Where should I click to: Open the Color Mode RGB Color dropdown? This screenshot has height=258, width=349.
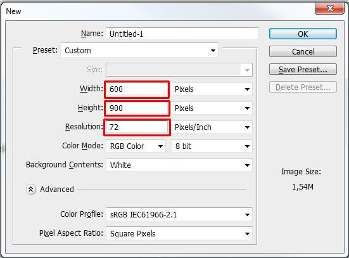pos(136,146)
